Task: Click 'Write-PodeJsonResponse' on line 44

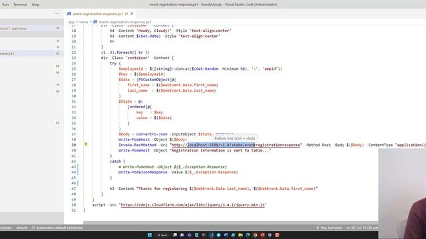Action: 142,172
